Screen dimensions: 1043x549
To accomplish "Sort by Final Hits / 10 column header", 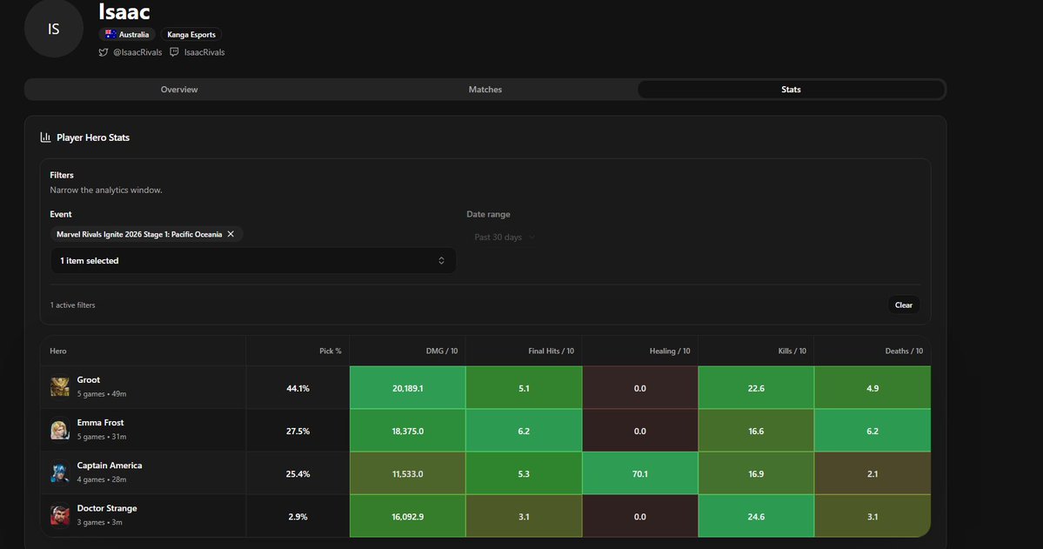I will (551, 351).
